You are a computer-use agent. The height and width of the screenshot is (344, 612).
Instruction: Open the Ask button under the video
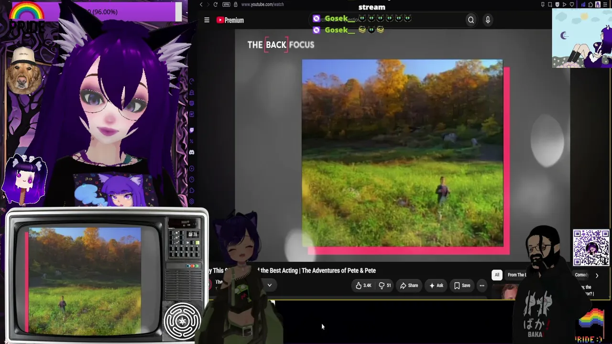436,286
